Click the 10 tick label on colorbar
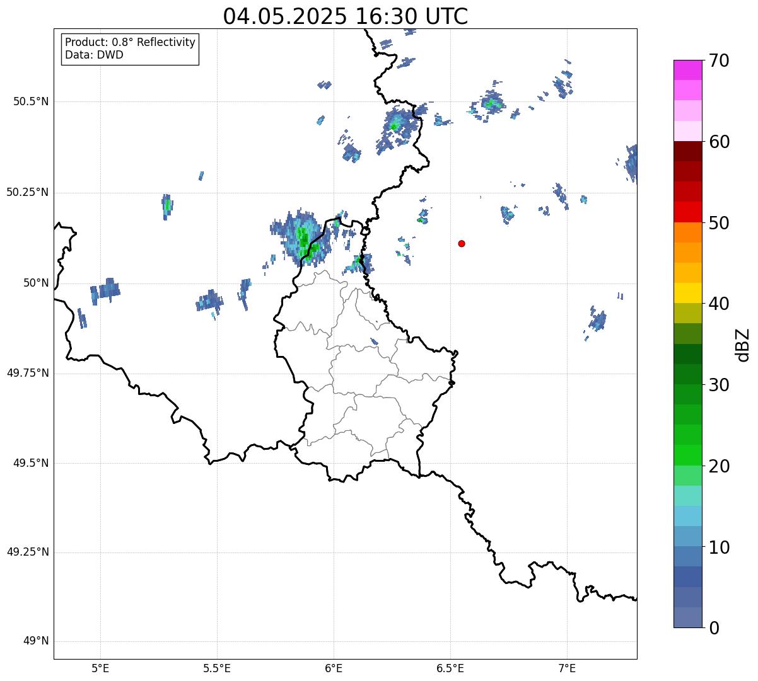758x681 pixels. 719,547
